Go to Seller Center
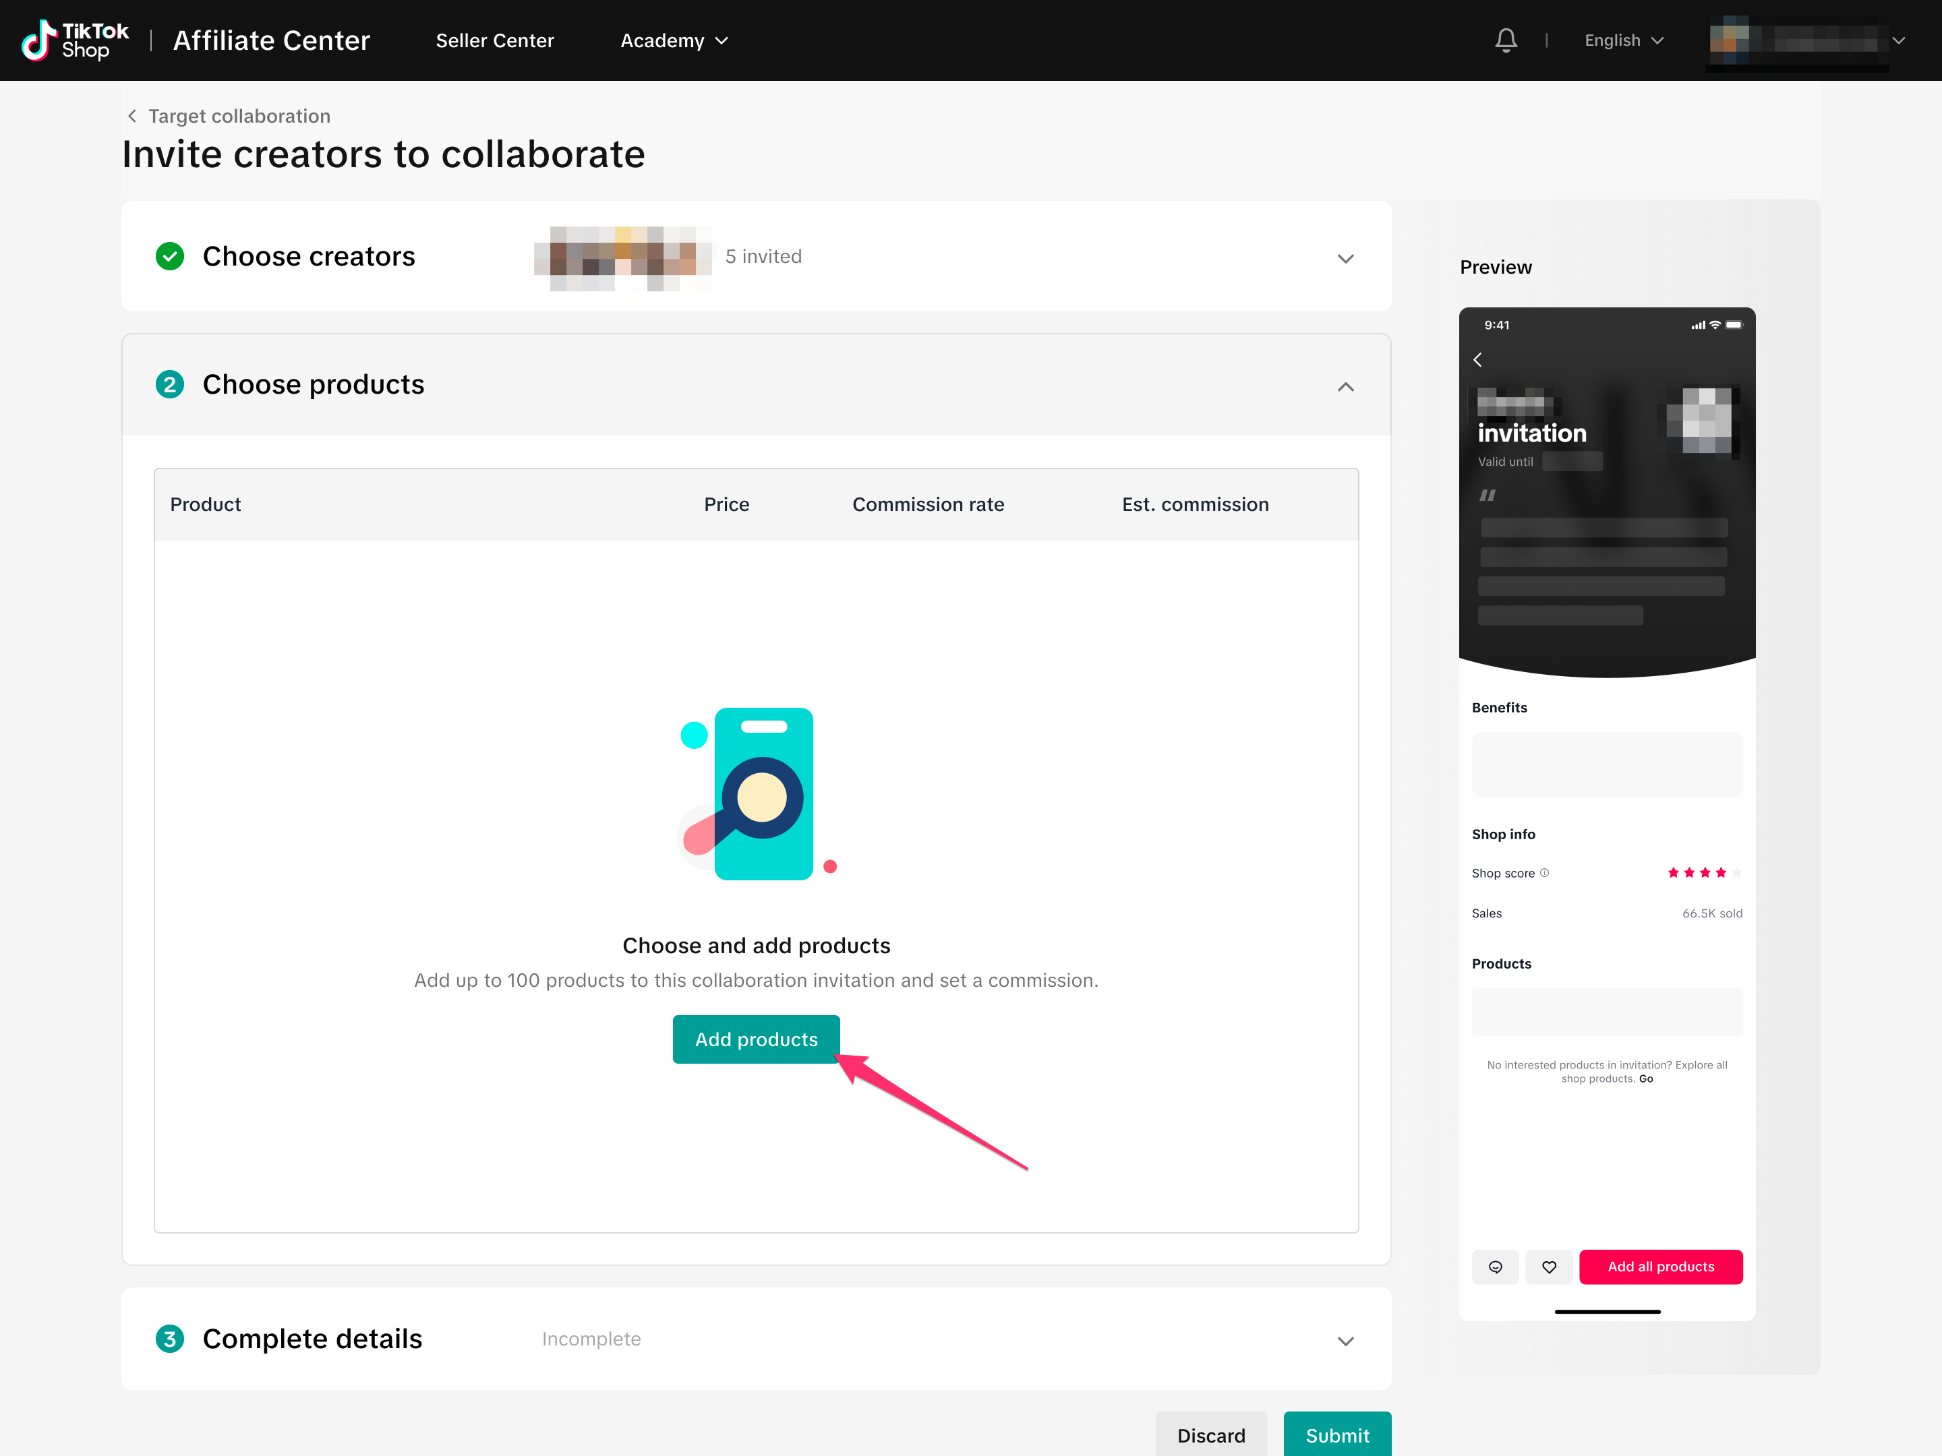This screenshot has width=1942, height=1456. pyautogui.click(x=494, y=40)
